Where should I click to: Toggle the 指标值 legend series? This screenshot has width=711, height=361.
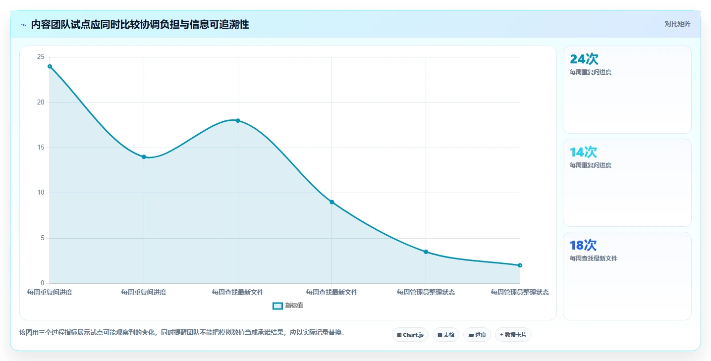click(288, 306)
